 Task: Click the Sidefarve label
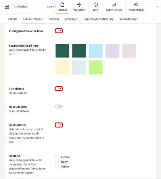click(x=15, y=156)
